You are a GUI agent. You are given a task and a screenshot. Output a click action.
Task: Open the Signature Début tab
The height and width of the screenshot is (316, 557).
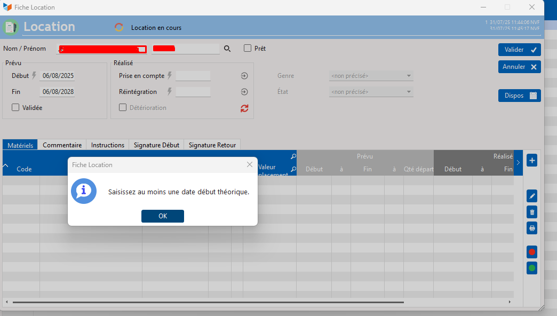[156, 145]
